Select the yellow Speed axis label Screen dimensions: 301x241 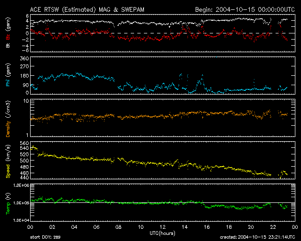(x=8, y=171)
